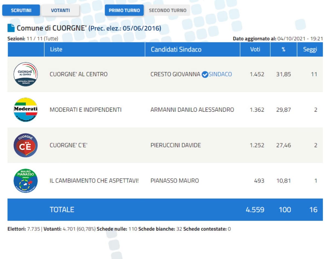Click the blue checkmark badge next to SINDACO

pos(205,74)
